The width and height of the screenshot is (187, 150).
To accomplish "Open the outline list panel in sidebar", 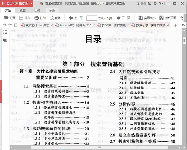I will [x=5, y=32].
